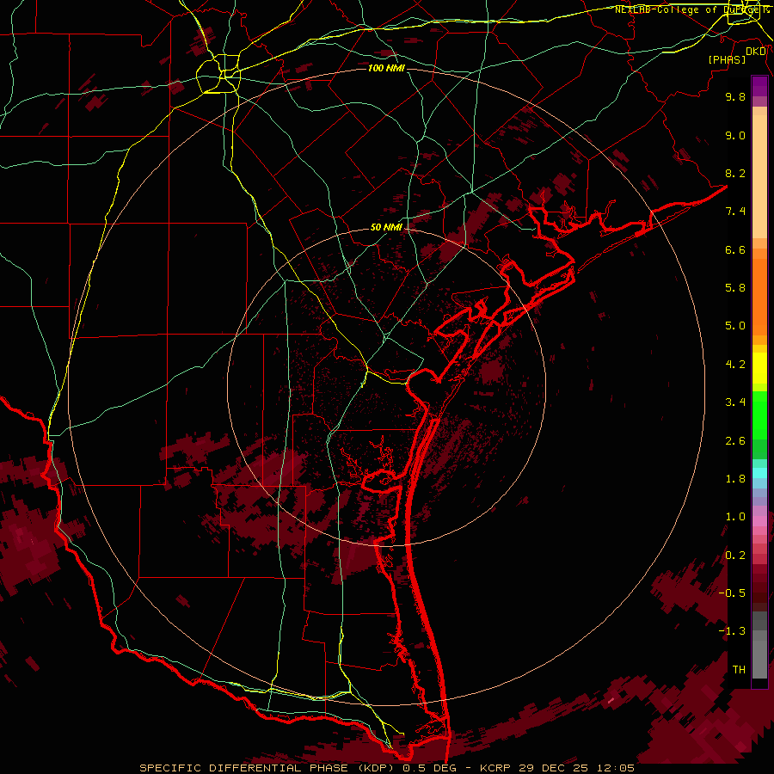774x774 pixels.
Task: Click the 6.6 legend value
Action: (735, 249)
